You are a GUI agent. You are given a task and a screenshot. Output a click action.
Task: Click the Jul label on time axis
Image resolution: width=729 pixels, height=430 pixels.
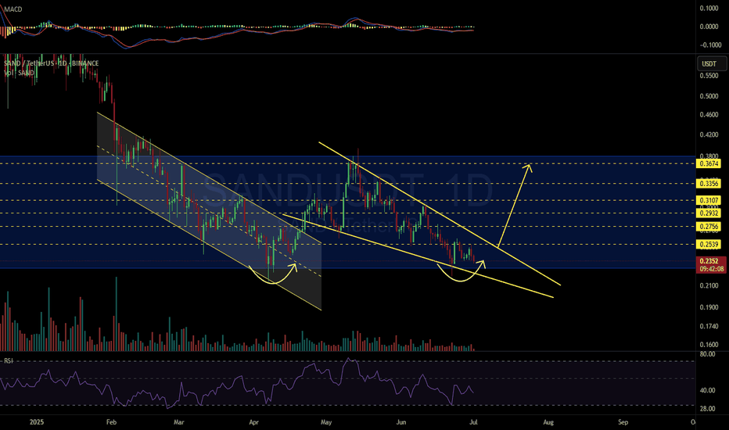(473, 422)
